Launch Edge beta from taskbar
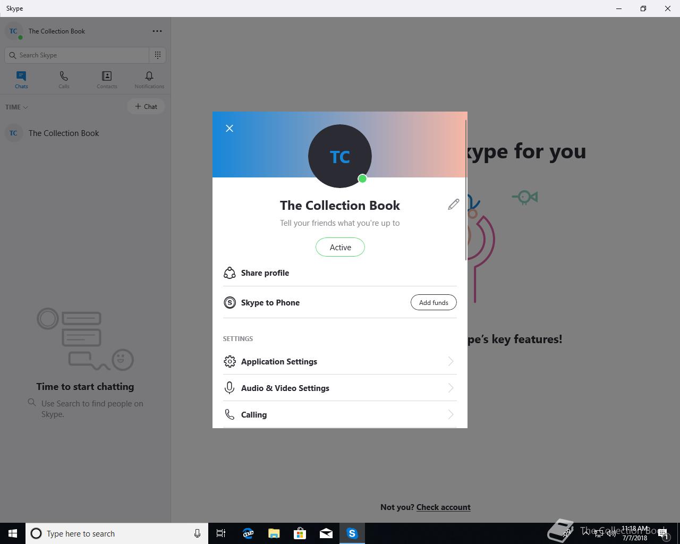 (x=248, y=533)
